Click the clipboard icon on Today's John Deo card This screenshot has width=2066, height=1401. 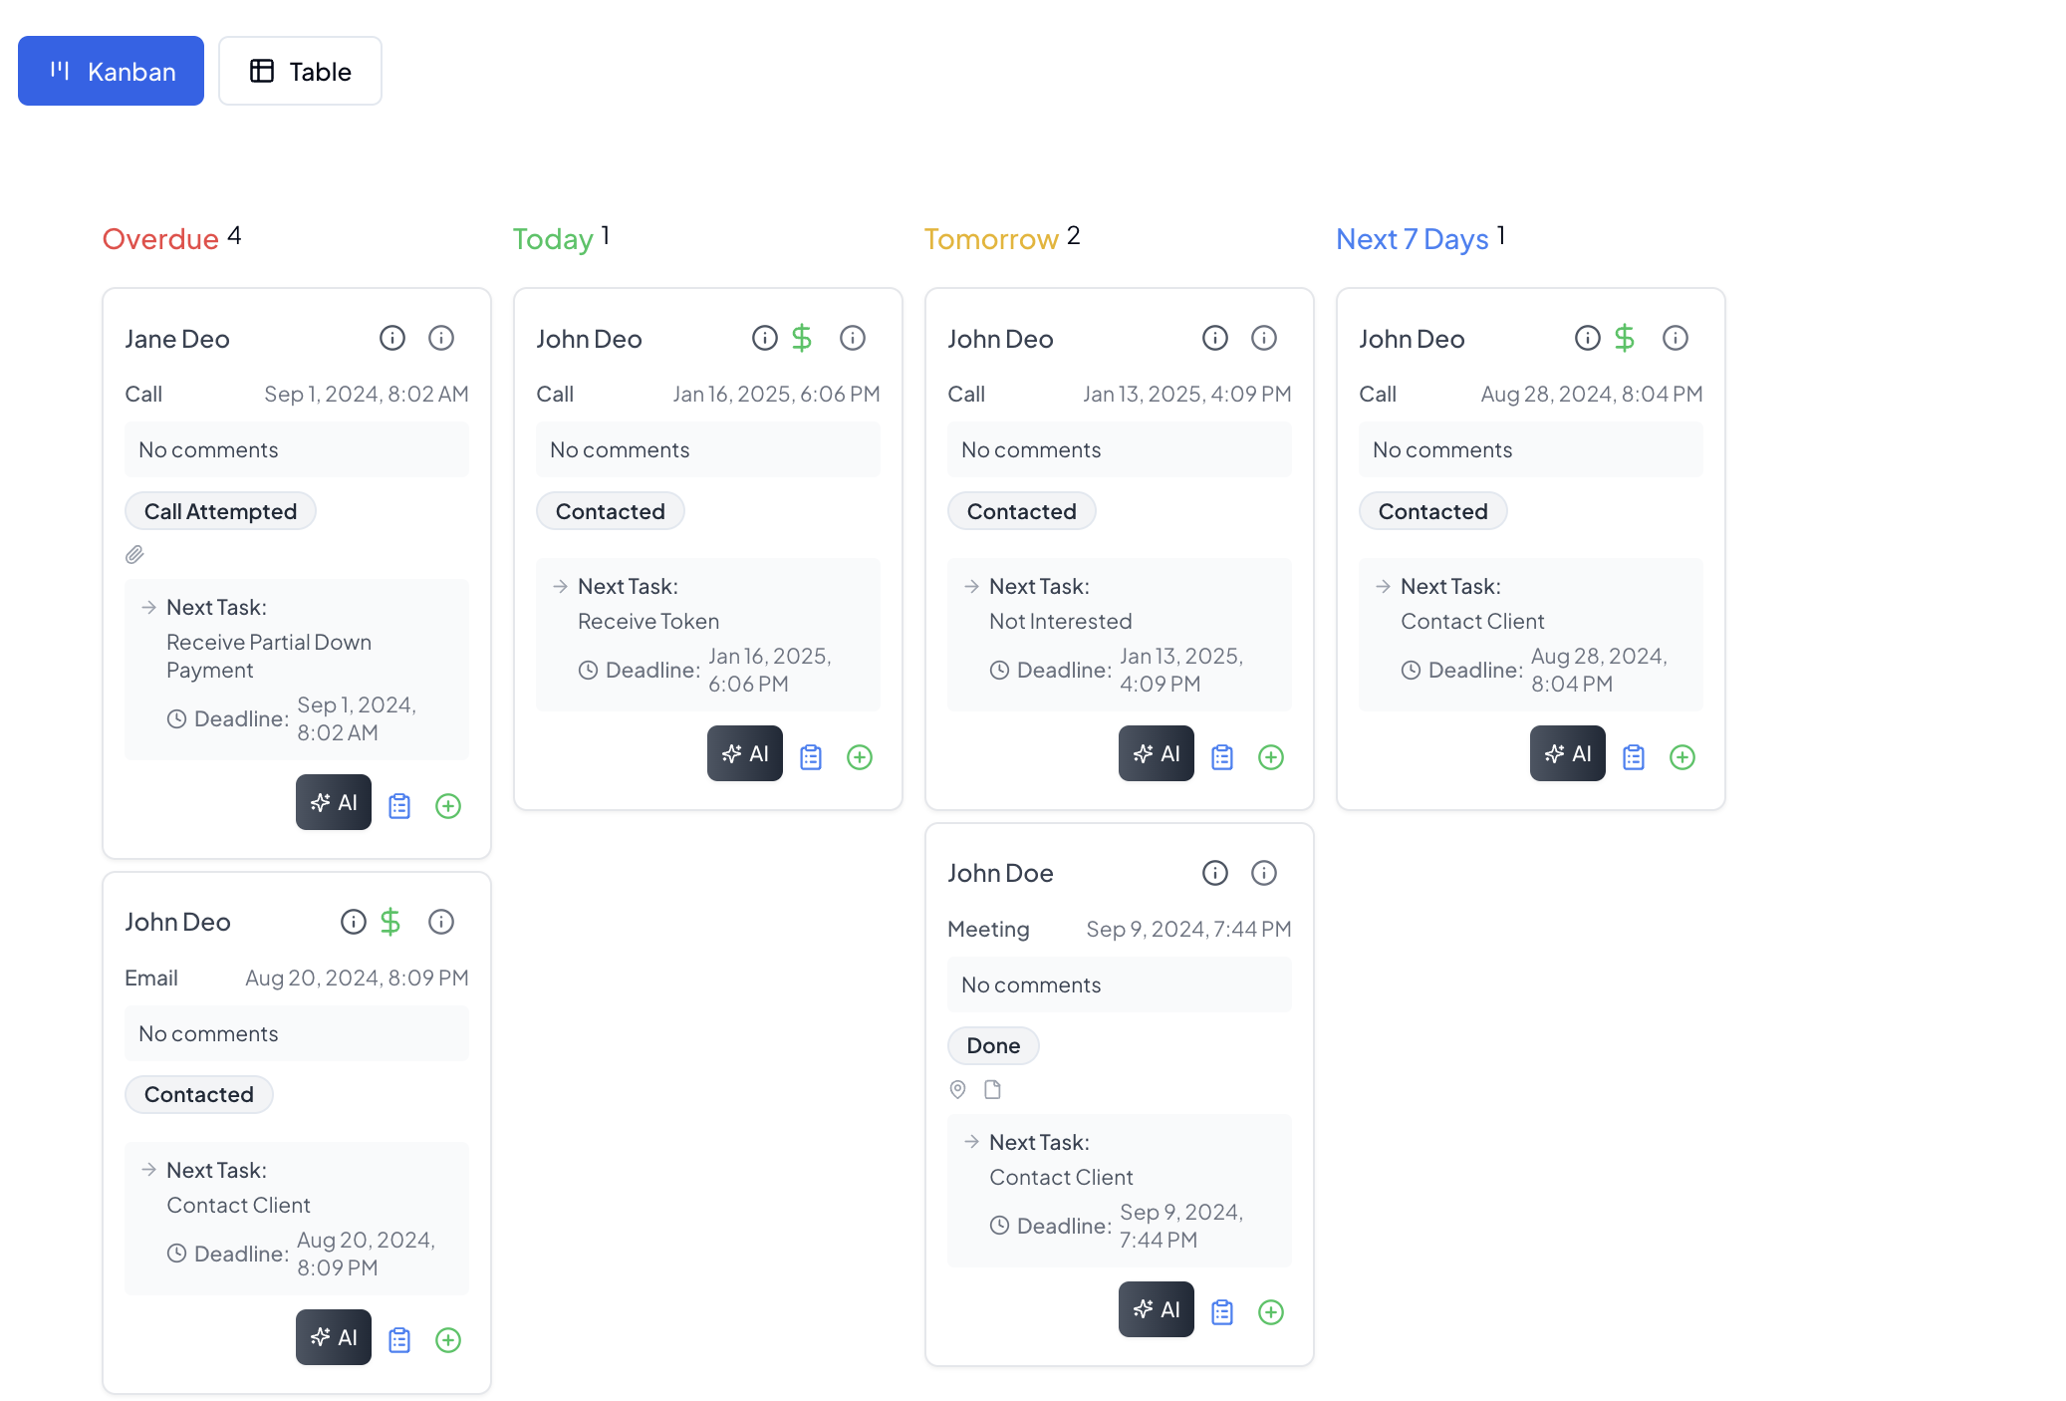(810, 756)
